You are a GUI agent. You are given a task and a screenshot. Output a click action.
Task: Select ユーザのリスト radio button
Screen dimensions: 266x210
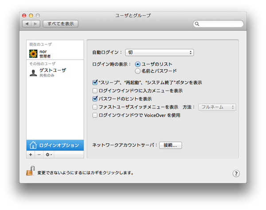pos(137,64)
